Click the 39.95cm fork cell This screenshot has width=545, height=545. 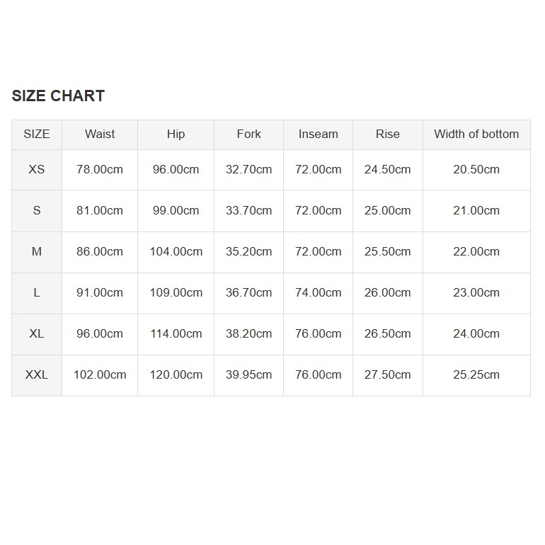(x=248, y=374)
